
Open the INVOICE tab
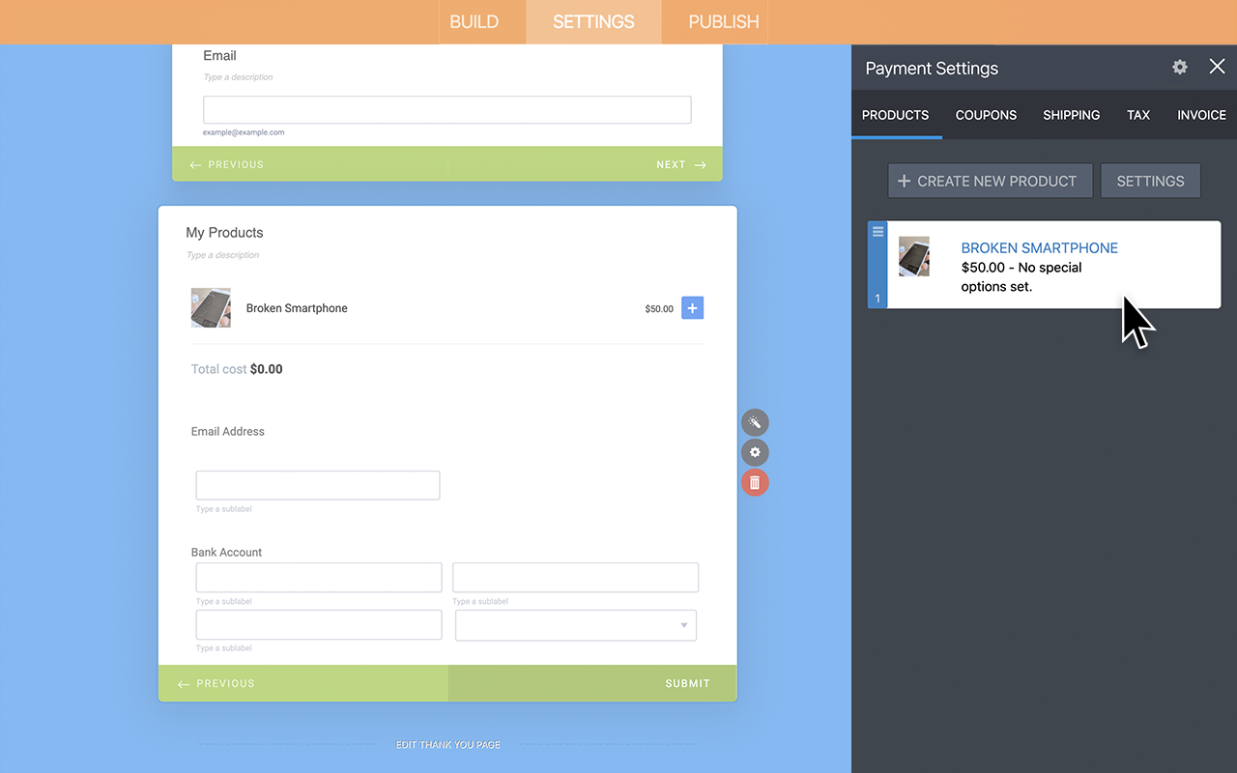point(1201,115)
